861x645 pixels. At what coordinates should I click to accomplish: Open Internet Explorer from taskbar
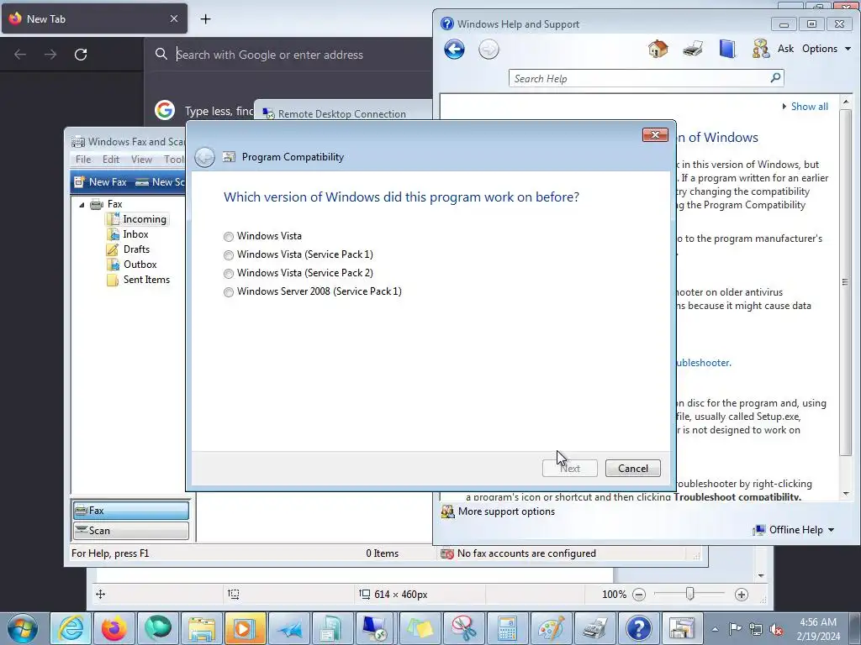[71, 628]
